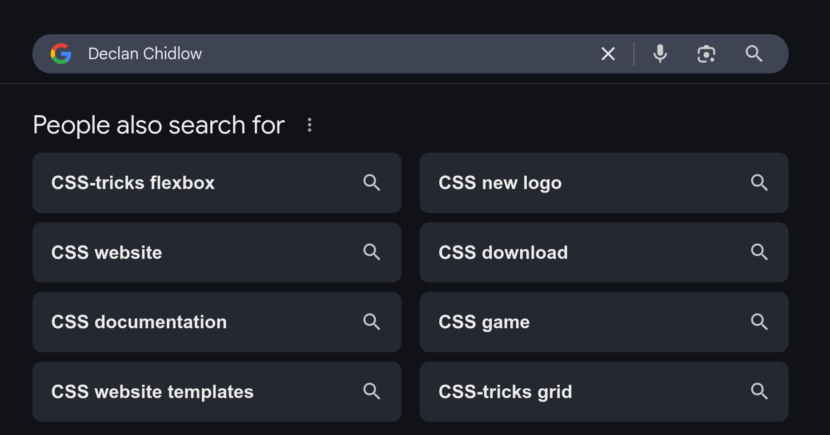Click magnifier icon in CSS game card
Viewport: 830px width, 435px height.
pos(759,322)
